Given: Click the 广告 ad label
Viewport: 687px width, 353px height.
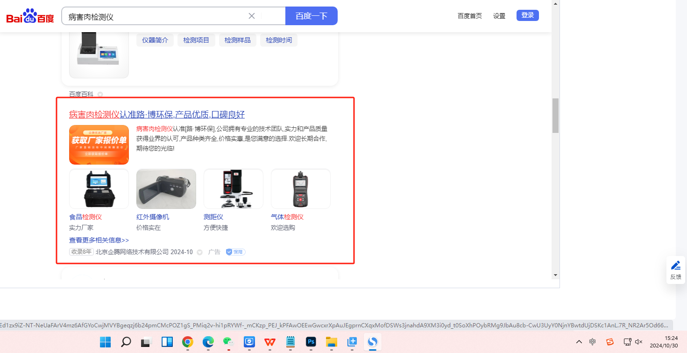Looking at the screenshot, I should coord(214,252).
